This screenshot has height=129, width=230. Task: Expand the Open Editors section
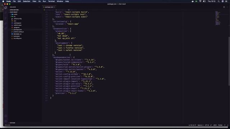[14, 10]
